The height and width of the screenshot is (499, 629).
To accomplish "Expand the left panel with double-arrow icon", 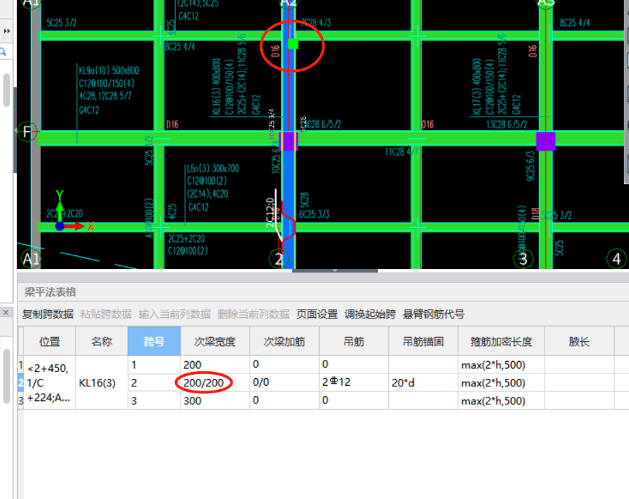I will (x=7, y=31).
